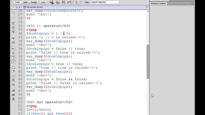Toggle Syntax Error Alerts in info bar
This screenshot has height=115, width=205.
point(13,61)
